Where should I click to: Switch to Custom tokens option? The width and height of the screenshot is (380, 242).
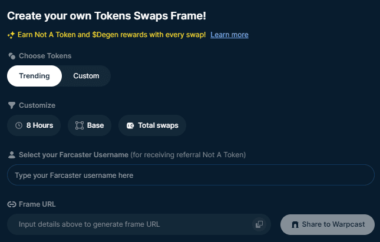[86, 76]
